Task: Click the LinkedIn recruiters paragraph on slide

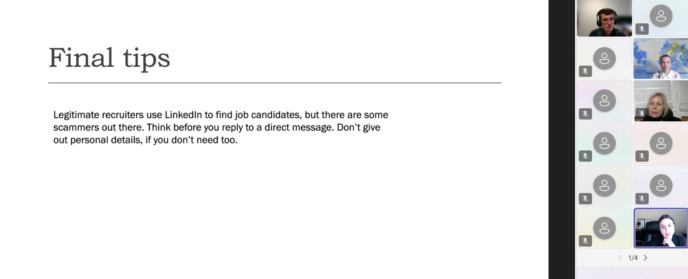Action: pyautogui.click(x=221, y=127)
